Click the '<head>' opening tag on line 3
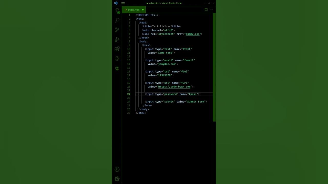This screenshot has height=184, width=328. [143, 22]
